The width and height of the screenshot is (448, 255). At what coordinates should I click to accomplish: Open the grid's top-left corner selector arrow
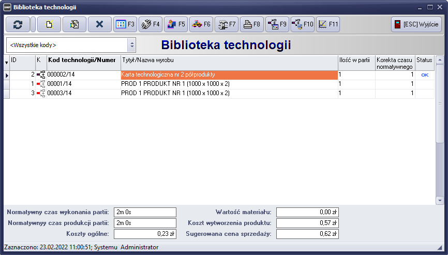tap(6, 63)
